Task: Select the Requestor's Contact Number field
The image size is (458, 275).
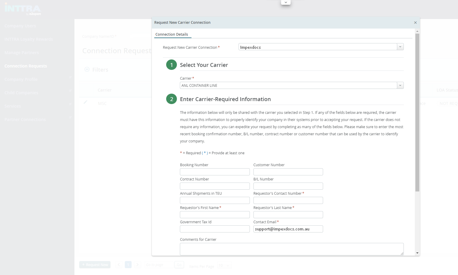Action: coord(288,200)
